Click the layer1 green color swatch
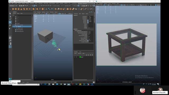The height and width of the screenshot is (95, 169). tap(80, 57)
